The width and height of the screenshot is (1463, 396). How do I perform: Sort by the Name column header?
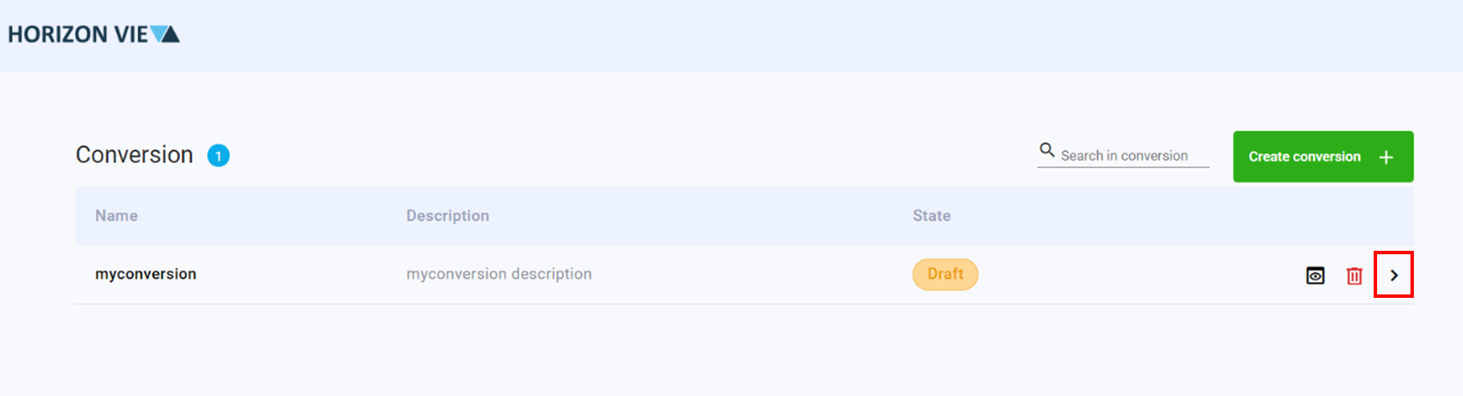pos(117,215)
